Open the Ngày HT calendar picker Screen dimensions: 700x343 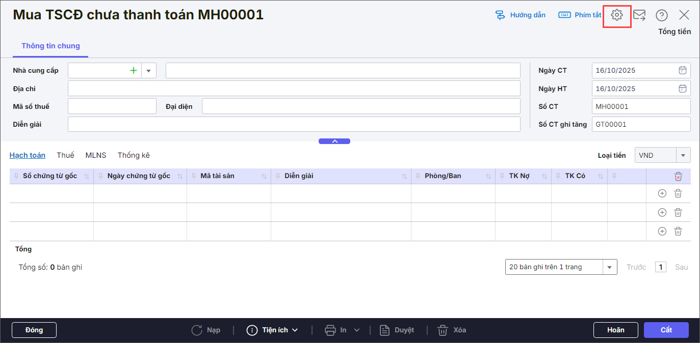coord(682,89)
